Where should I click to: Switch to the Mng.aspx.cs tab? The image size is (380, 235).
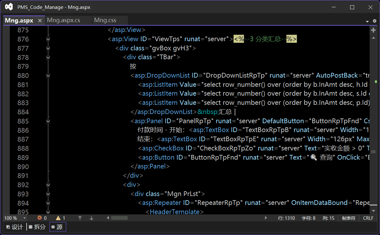tap(64, 20)
